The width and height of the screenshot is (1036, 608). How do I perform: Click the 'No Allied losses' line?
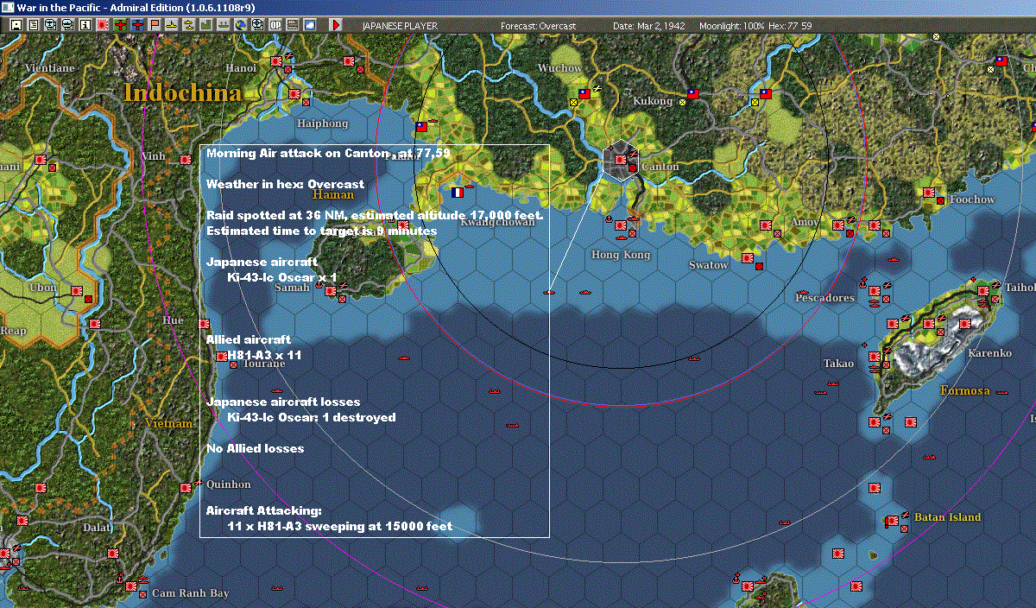click(255, 448)
